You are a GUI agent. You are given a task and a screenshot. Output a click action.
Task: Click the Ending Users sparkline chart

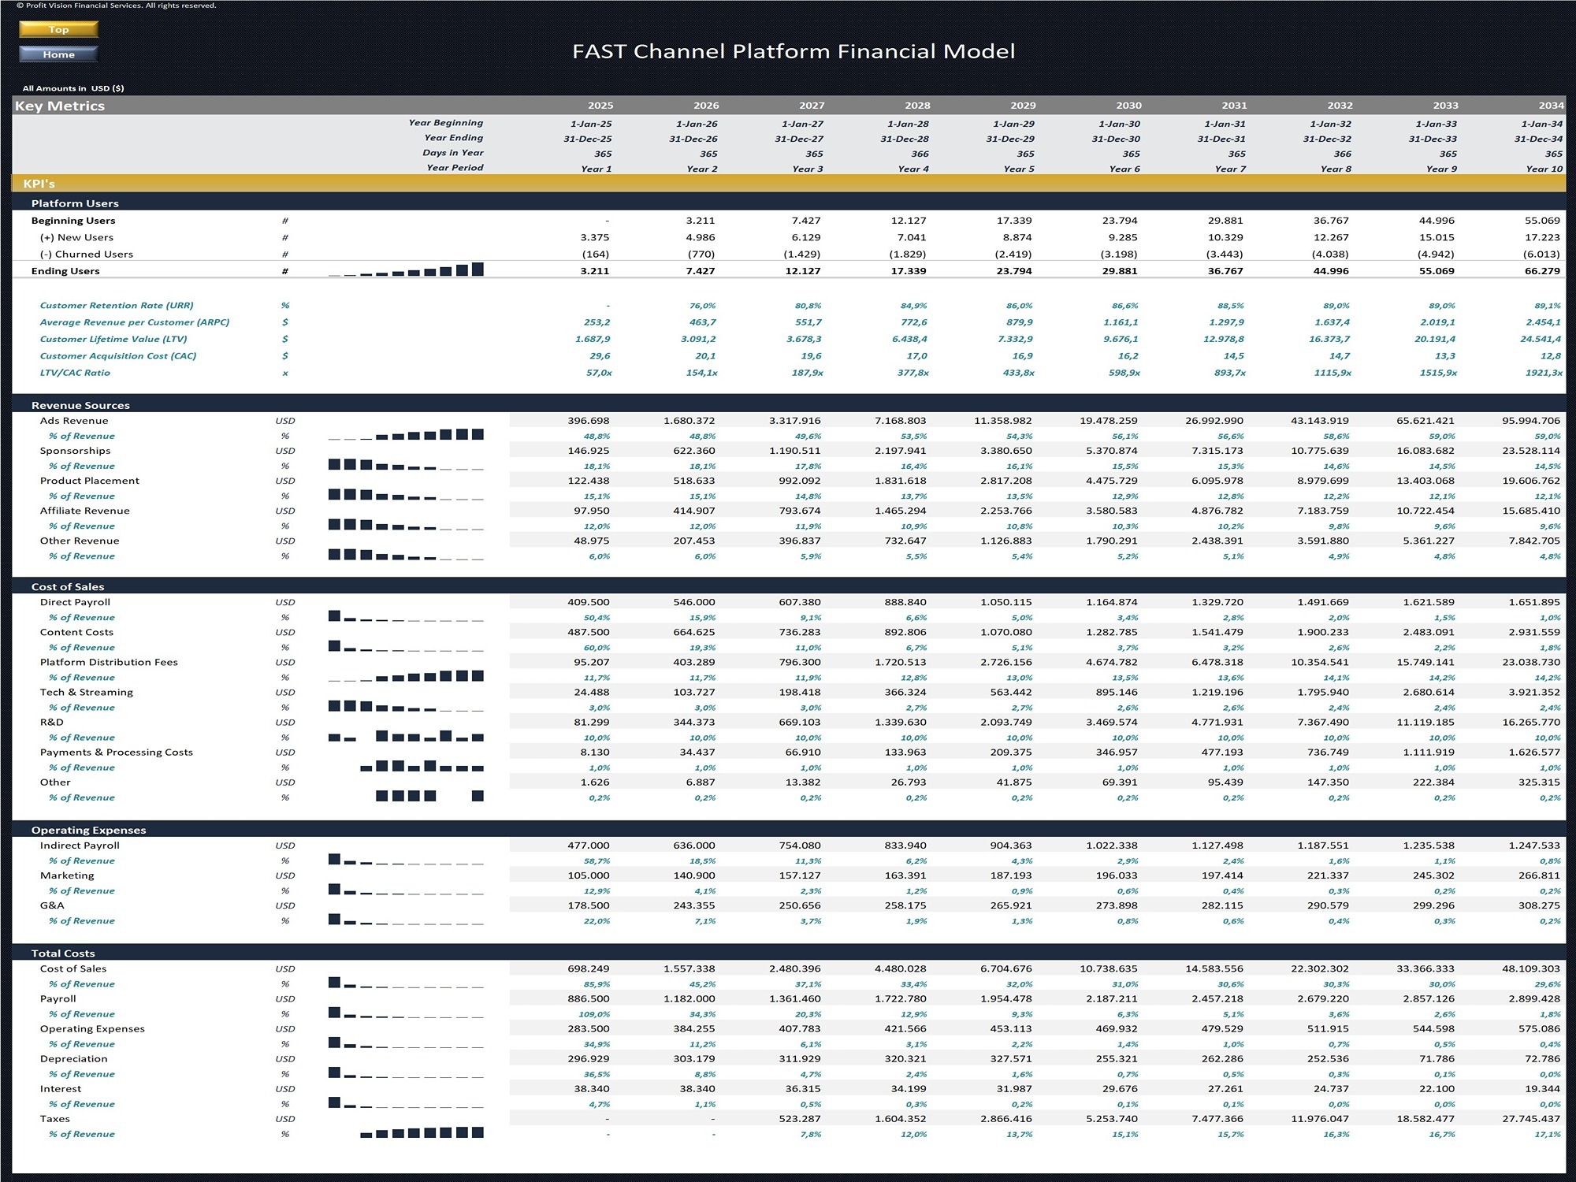(x=406, y=270)
